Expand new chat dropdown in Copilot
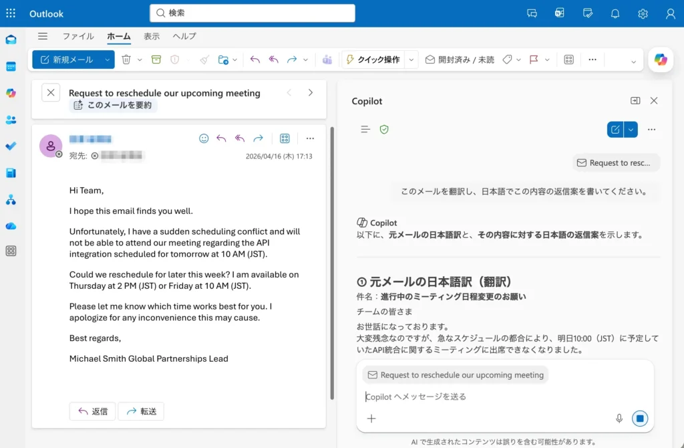The height and width of the screenshot is (448, 684). pyautogui.click(x=631, y=129)
